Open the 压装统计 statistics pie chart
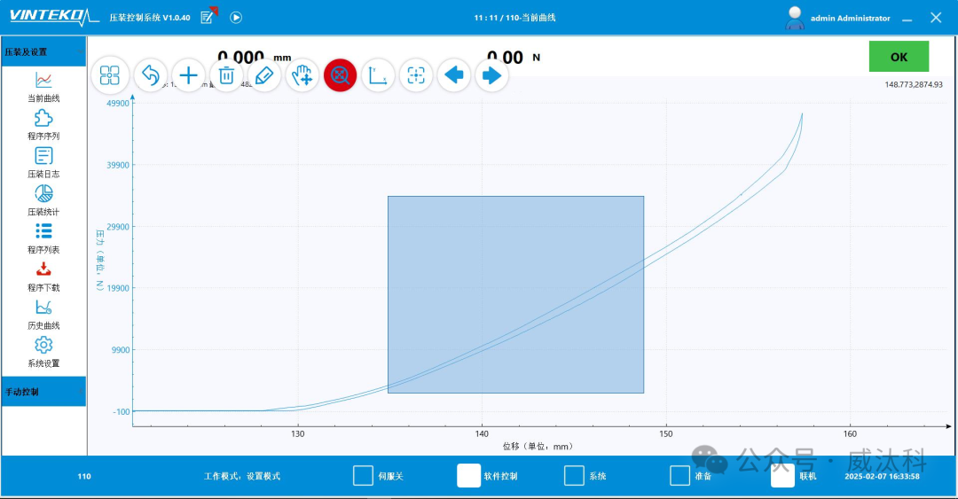Viewport: 958px width, 499px height. pyautogui.click(x=43, y=200)
